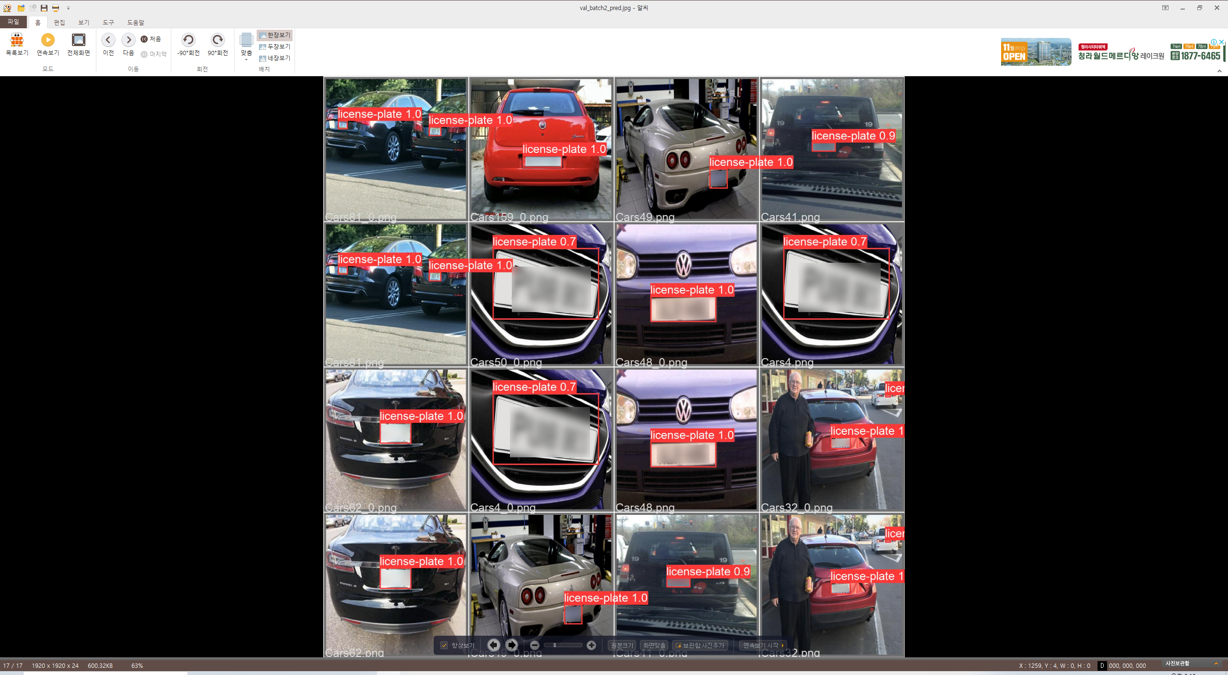Toggle the 항상보기 always show checkbox
Image resolution: width=1228 pixels, height=675 pixels.
(x=444, y=645)
